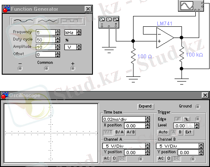Screen dimensions: 210x167
Task: Select the sine wave waveform button
Action: pos(23,21)
